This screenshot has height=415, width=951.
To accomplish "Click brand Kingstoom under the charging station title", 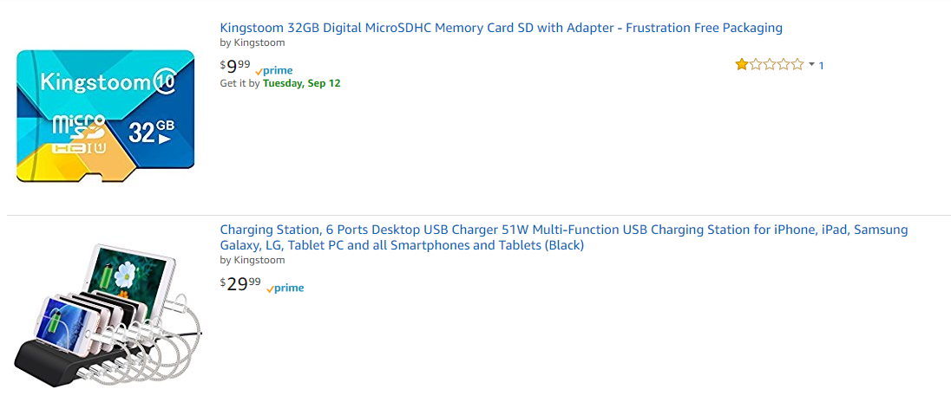I will click(259, 260).
